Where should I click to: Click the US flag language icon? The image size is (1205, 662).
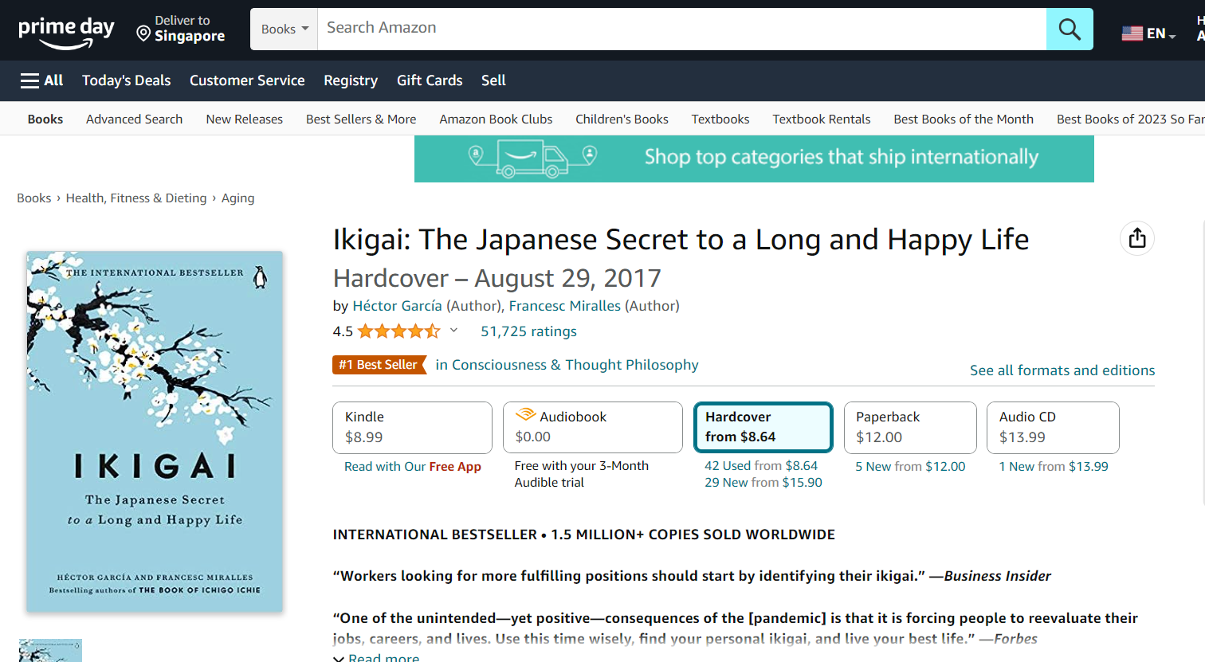1132,33
